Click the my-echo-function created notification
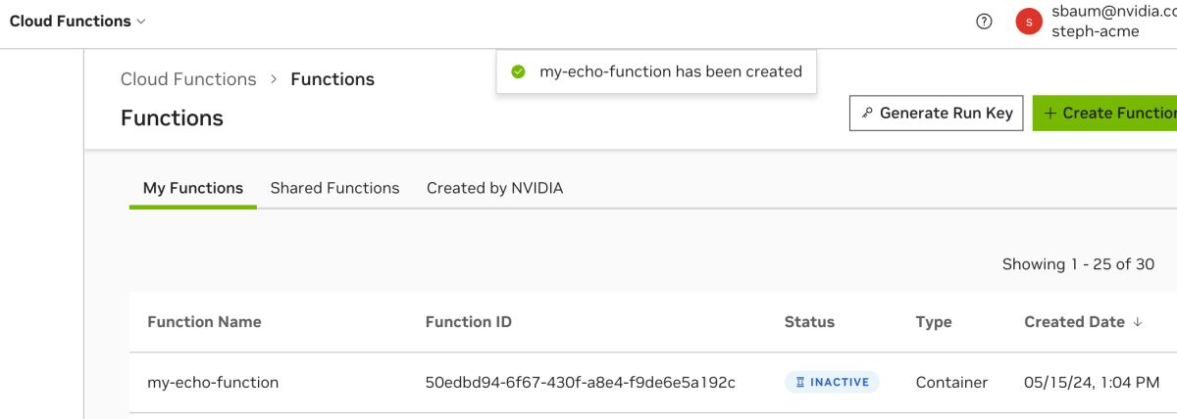Screen dimensions: 1177x419 [x=670, y=71]
